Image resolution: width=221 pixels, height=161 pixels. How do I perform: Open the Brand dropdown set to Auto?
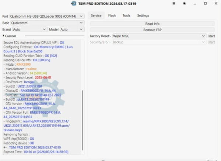click(x=30, y=29)
